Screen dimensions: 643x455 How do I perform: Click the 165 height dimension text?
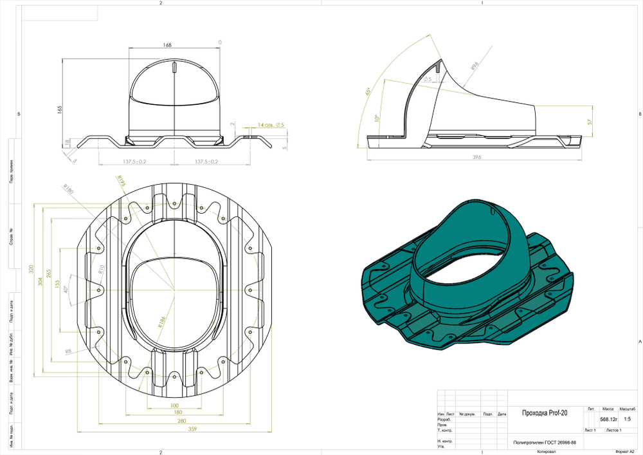click(x=60, y=110)
